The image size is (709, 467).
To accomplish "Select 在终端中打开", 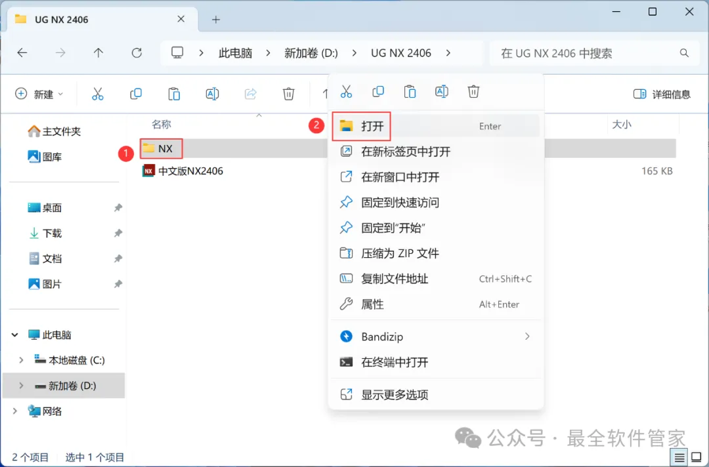I will point(436,362).
